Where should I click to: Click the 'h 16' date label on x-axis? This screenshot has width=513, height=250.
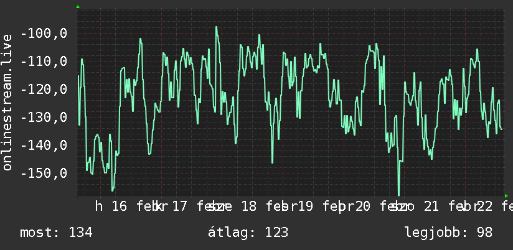coord(111,206)
